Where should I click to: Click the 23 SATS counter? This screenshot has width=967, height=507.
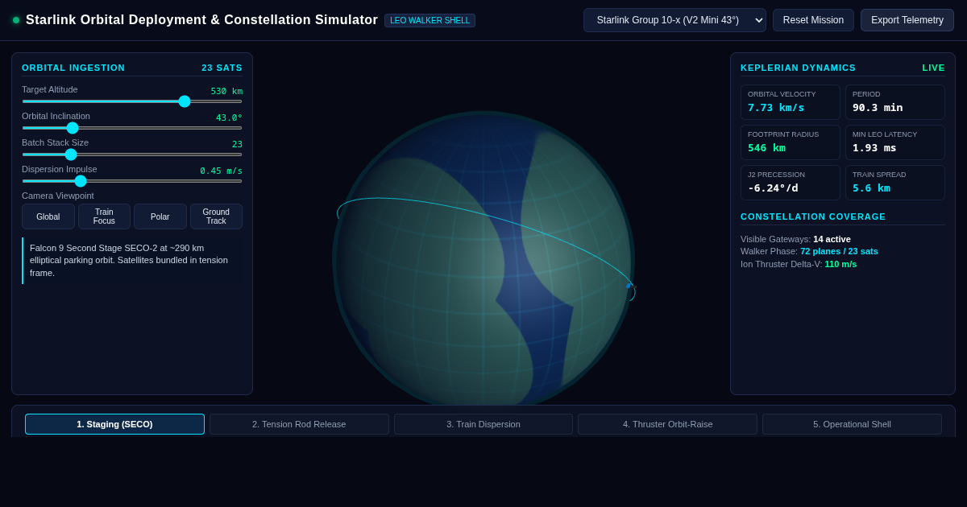pos(222,68)
